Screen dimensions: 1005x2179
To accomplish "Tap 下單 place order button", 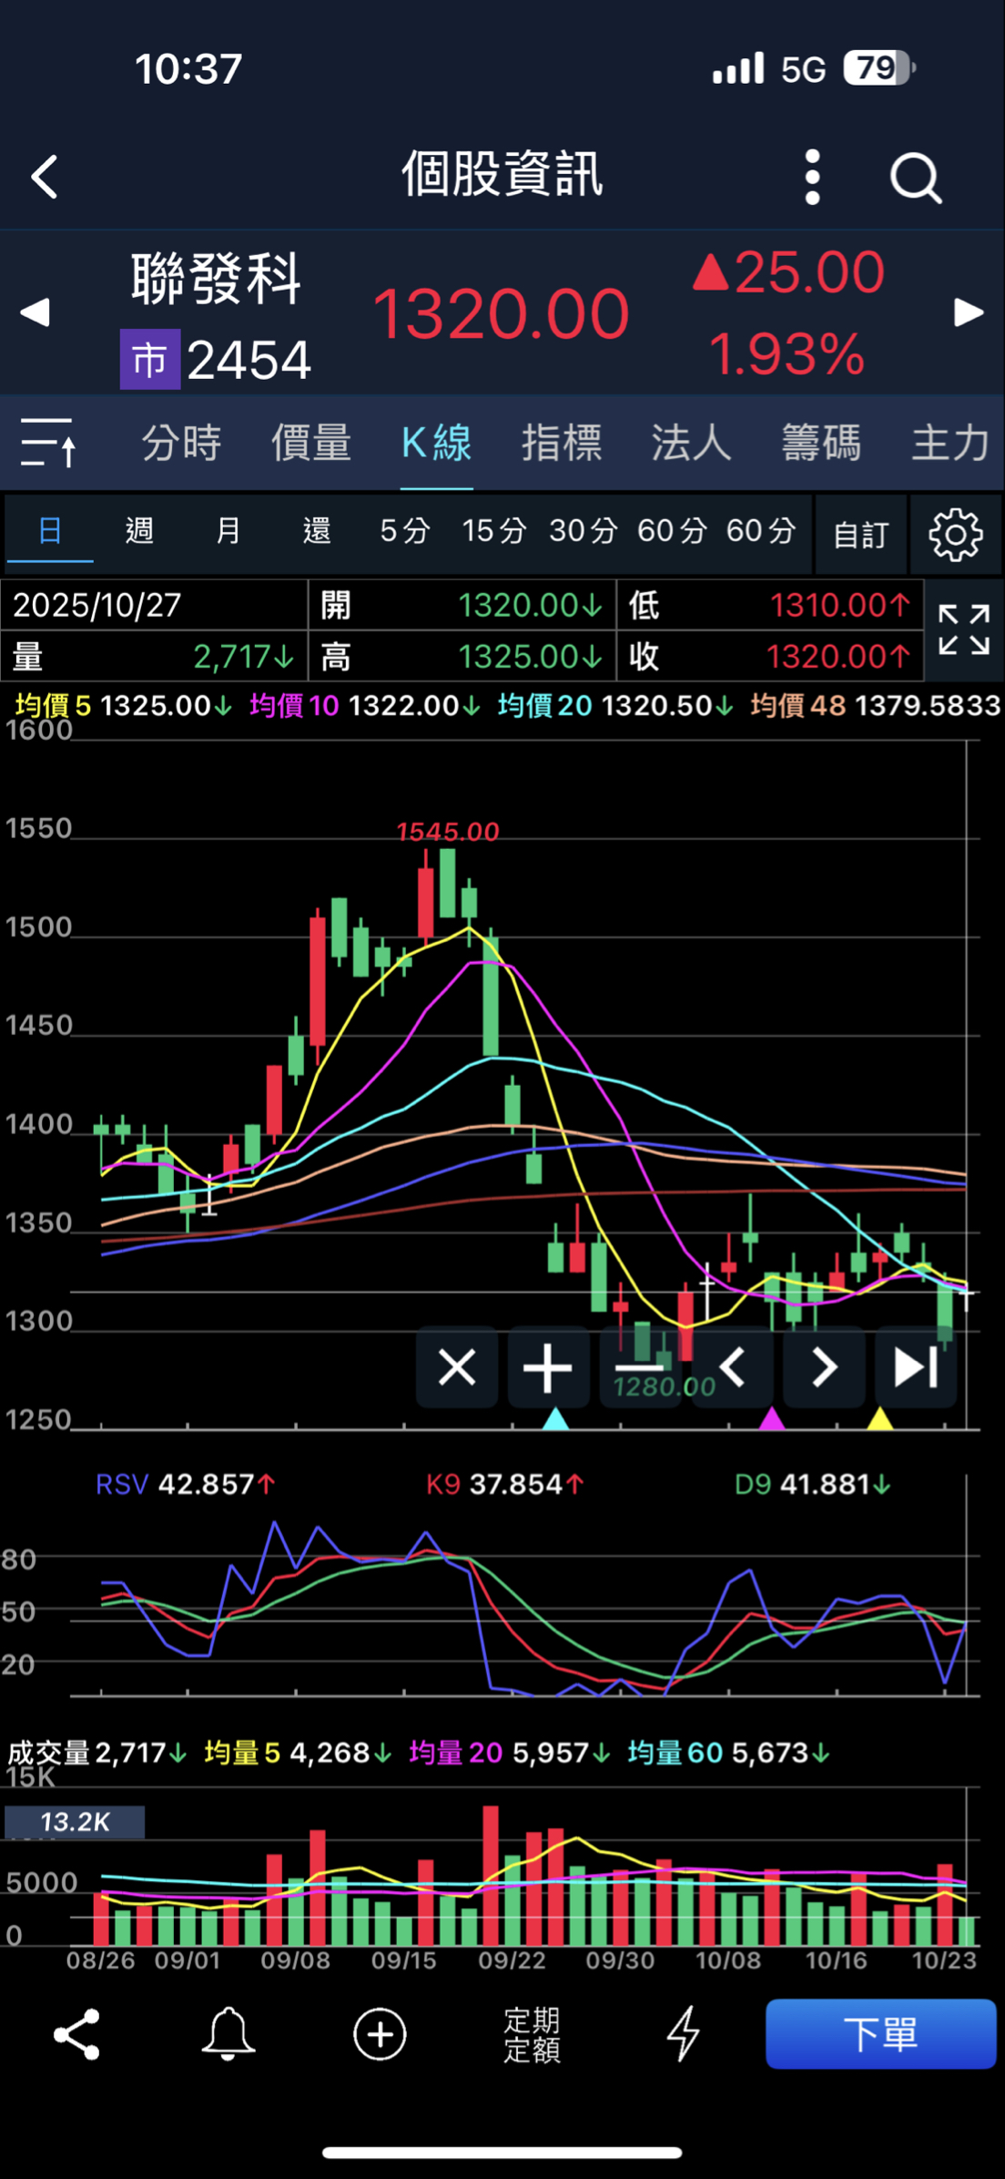I will [881, 2034].
